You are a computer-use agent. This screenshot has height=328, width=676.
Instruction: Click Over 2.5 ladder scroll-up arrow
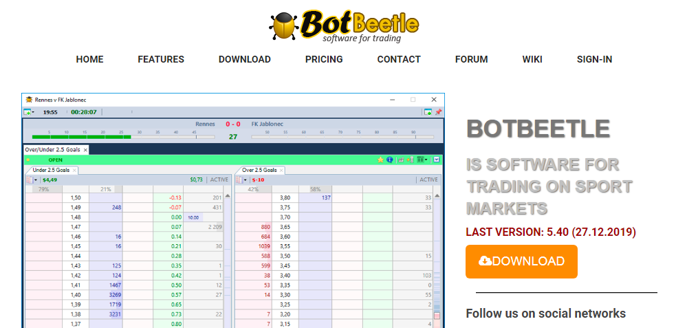437,197
